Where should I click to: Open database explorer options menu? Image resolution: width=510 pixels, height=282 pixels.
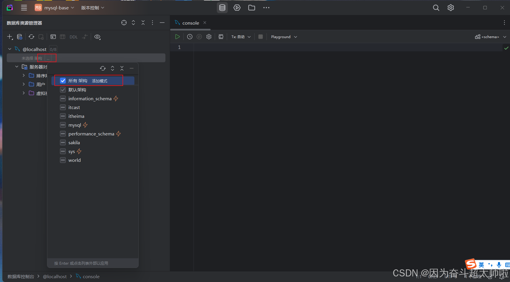coord(152,23)
